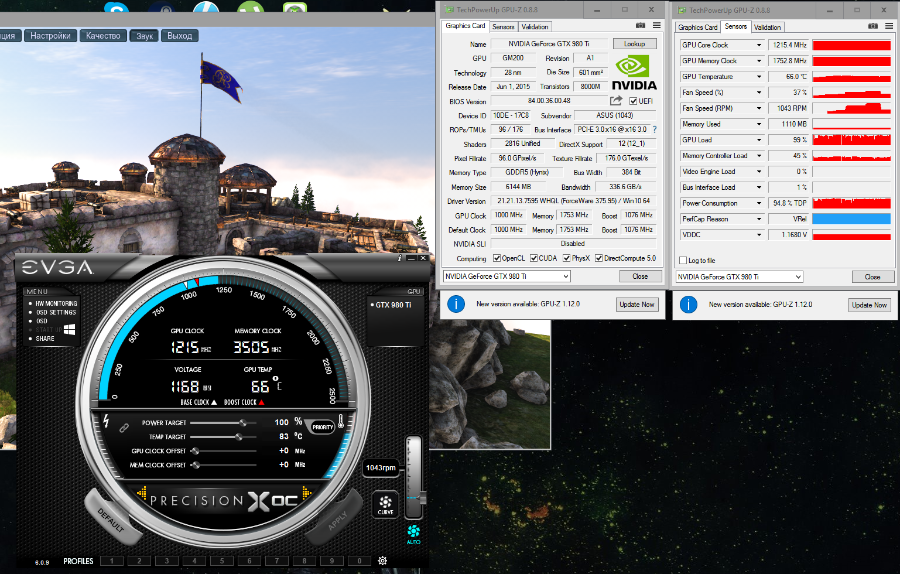Expand the GPU Memory Clock sensor dropdown
The height and width of the screenshot is (574, 900).
pos(759,61)
